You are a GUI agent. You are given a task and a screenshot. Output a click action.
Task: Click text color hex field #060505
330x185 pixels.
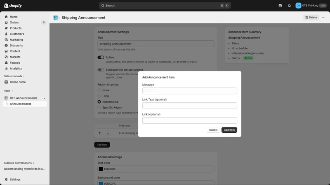[156, 169]
